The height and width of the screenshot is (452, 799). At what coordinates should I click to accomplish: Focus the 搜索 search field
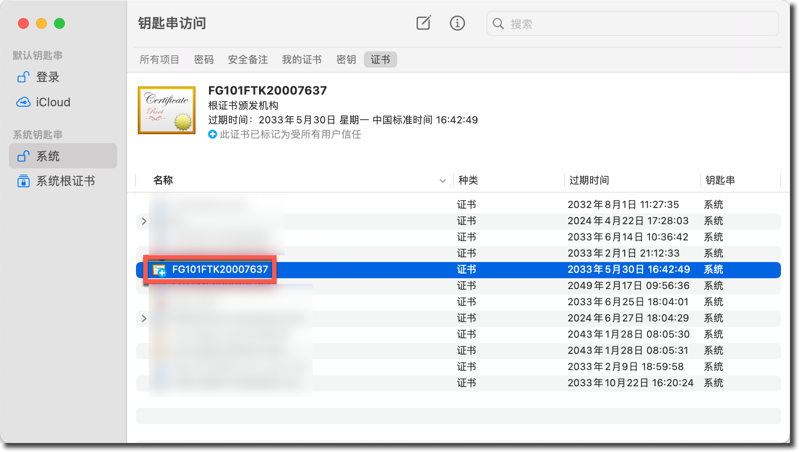640,24
